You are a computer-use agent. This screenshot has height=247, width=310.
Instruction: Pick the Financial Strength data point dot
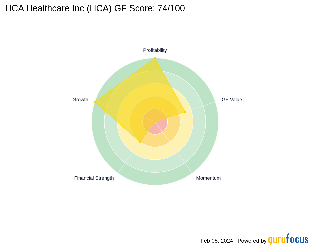pyautogui.click(x=140, y=142)
